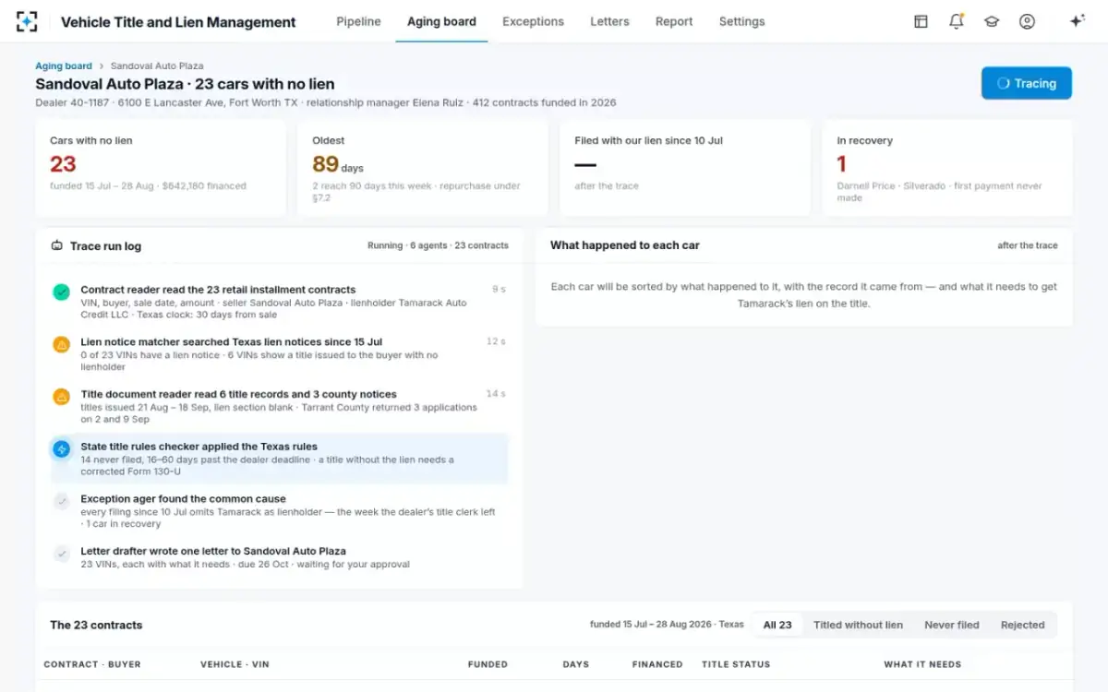
Task: Switch to the Pipeline tab
Action: coord(358,21)
